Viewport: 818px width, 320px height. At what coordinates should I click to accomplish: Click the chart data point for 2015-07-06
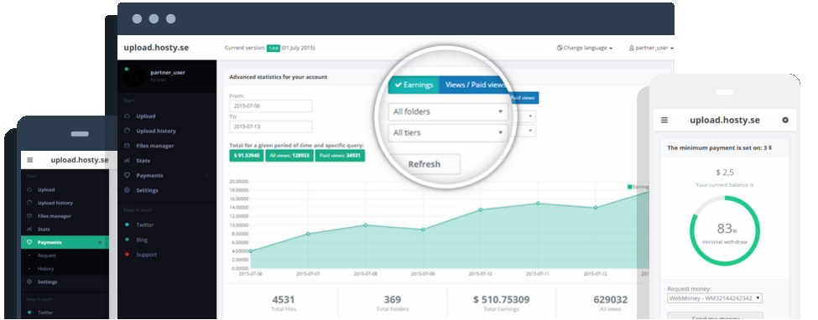tap(250, 251)
